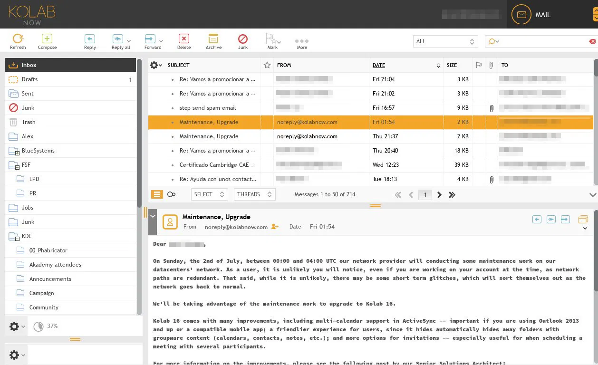Expand the BlueSystems folder
This screenshot has width=598, height=365.
17,153
